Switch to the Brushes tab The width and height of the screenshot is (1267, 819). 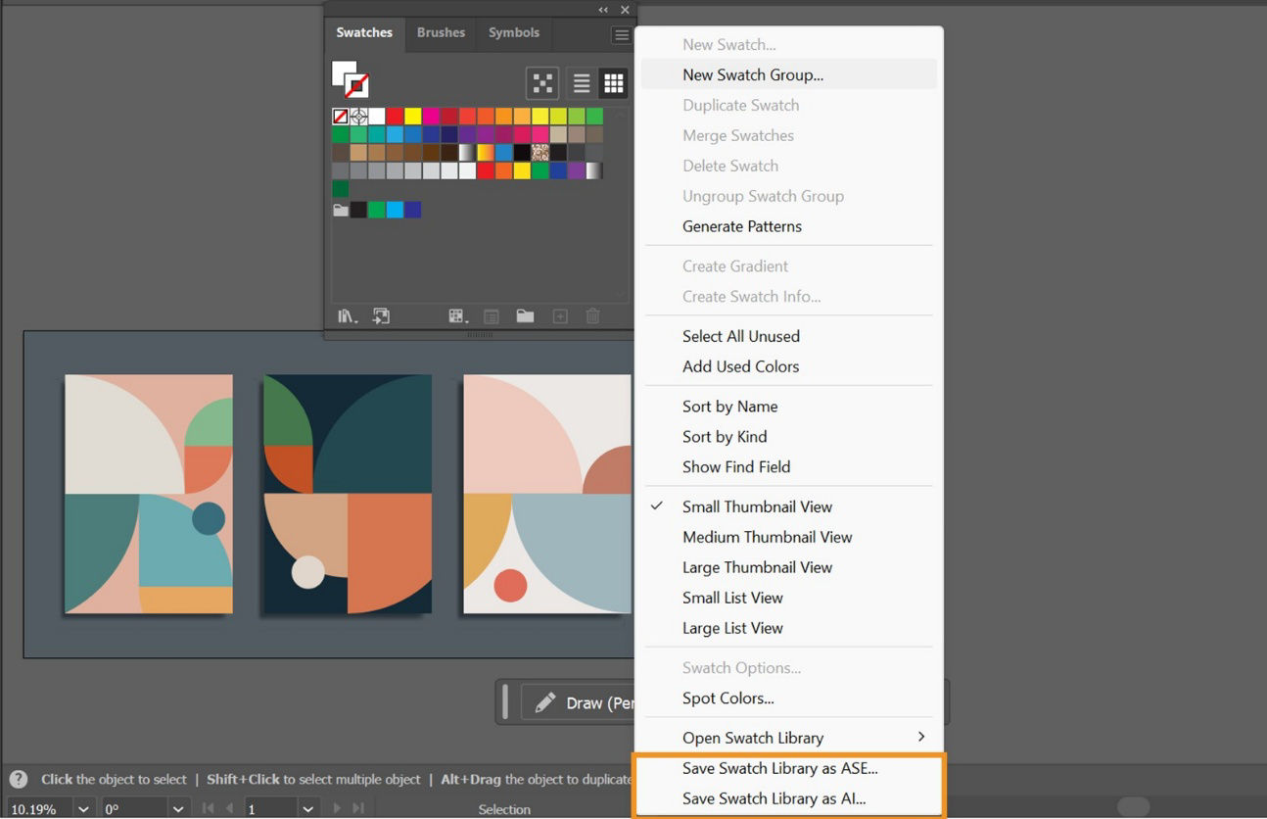pos(441,32)
